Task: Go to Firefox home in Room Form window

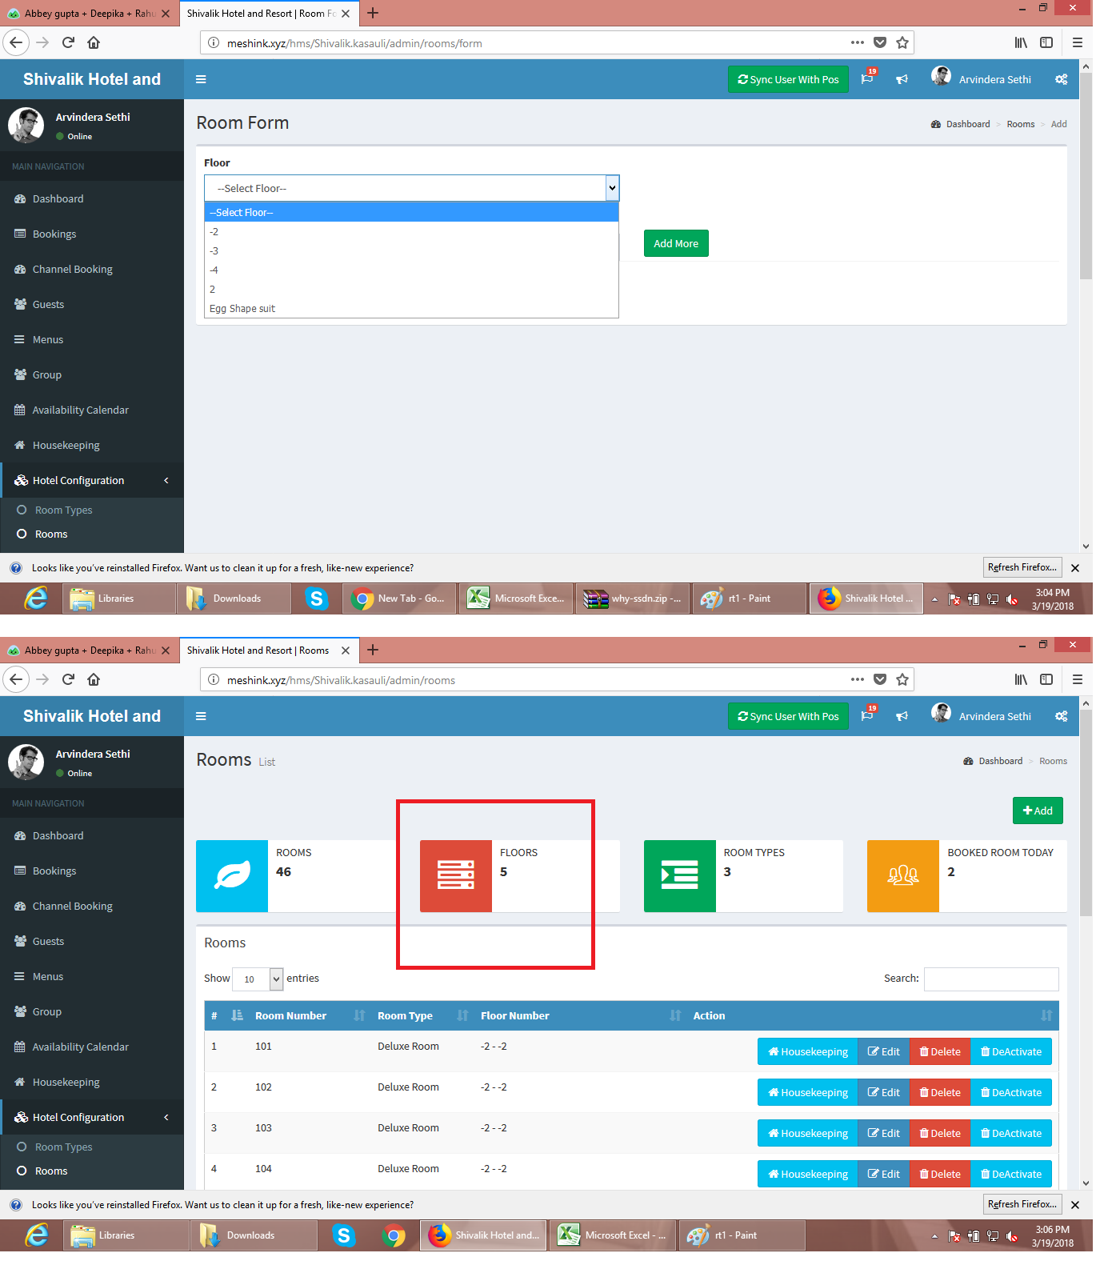Action: click(x=94, y=42)
